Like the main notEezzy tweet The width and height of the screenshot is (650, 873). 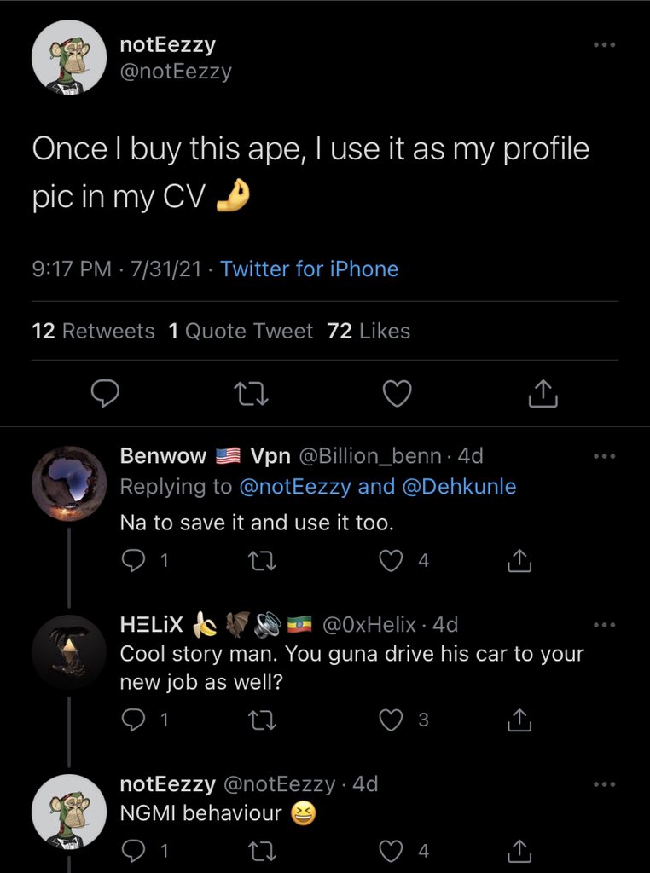click(x=397, y=393)
